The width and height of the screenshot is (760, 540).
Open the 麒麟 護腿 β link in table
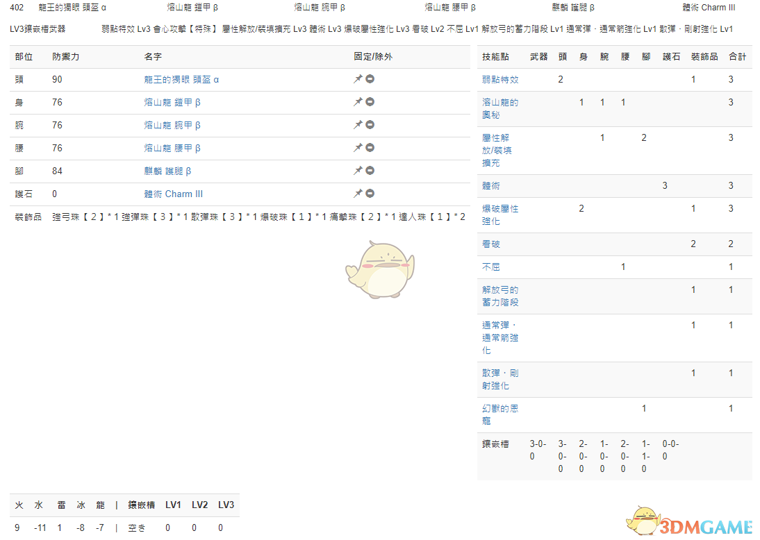click(167, 171)
